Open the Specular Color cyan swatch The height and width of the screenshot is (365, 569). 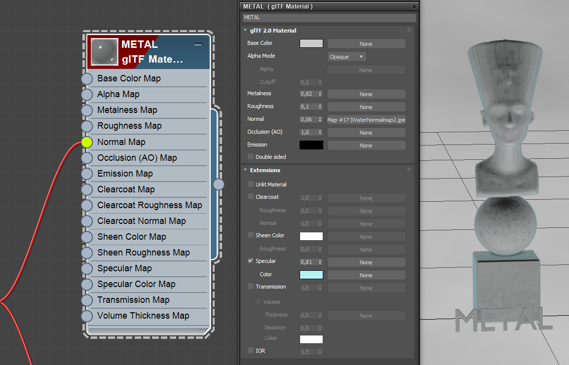311,275
